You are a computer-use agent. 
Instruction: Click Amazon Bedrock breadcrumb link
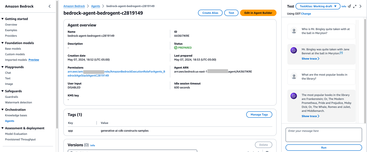[x=74, y=6]
